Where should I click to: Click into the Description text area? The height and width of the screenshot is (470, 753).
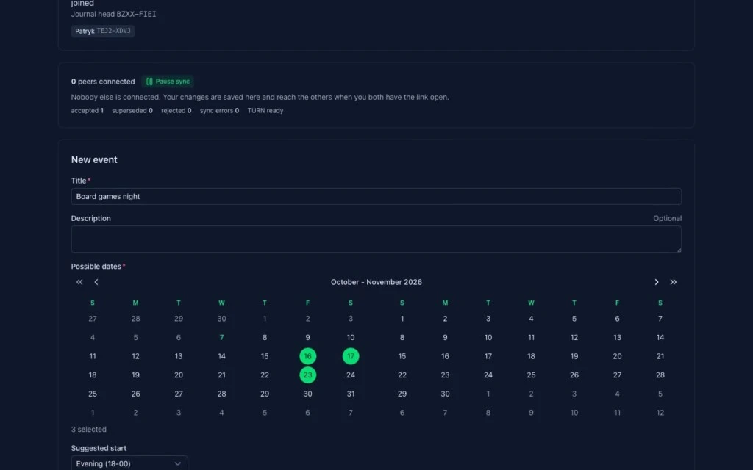pos(376,239)
